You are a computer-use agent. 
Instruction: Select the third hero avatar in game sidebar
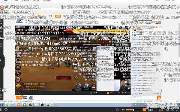[18, 74]
